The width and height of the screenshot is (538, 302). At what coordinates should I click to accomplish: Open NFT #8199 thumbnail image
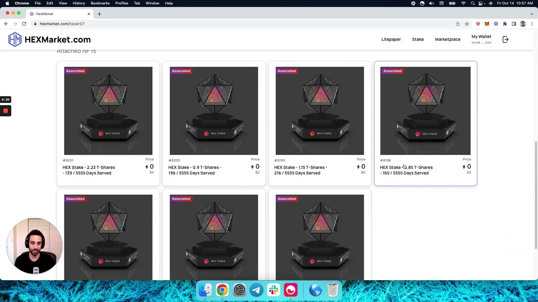tap(320, 111)
